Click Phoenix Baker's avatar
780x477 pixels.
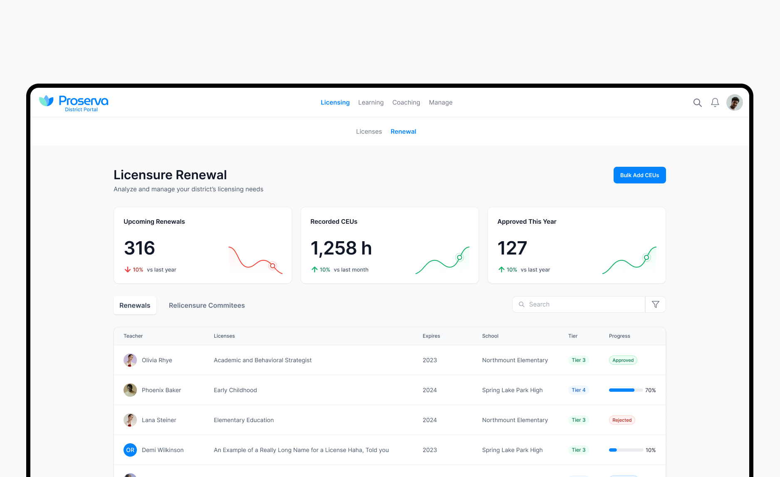click(130, 390)
